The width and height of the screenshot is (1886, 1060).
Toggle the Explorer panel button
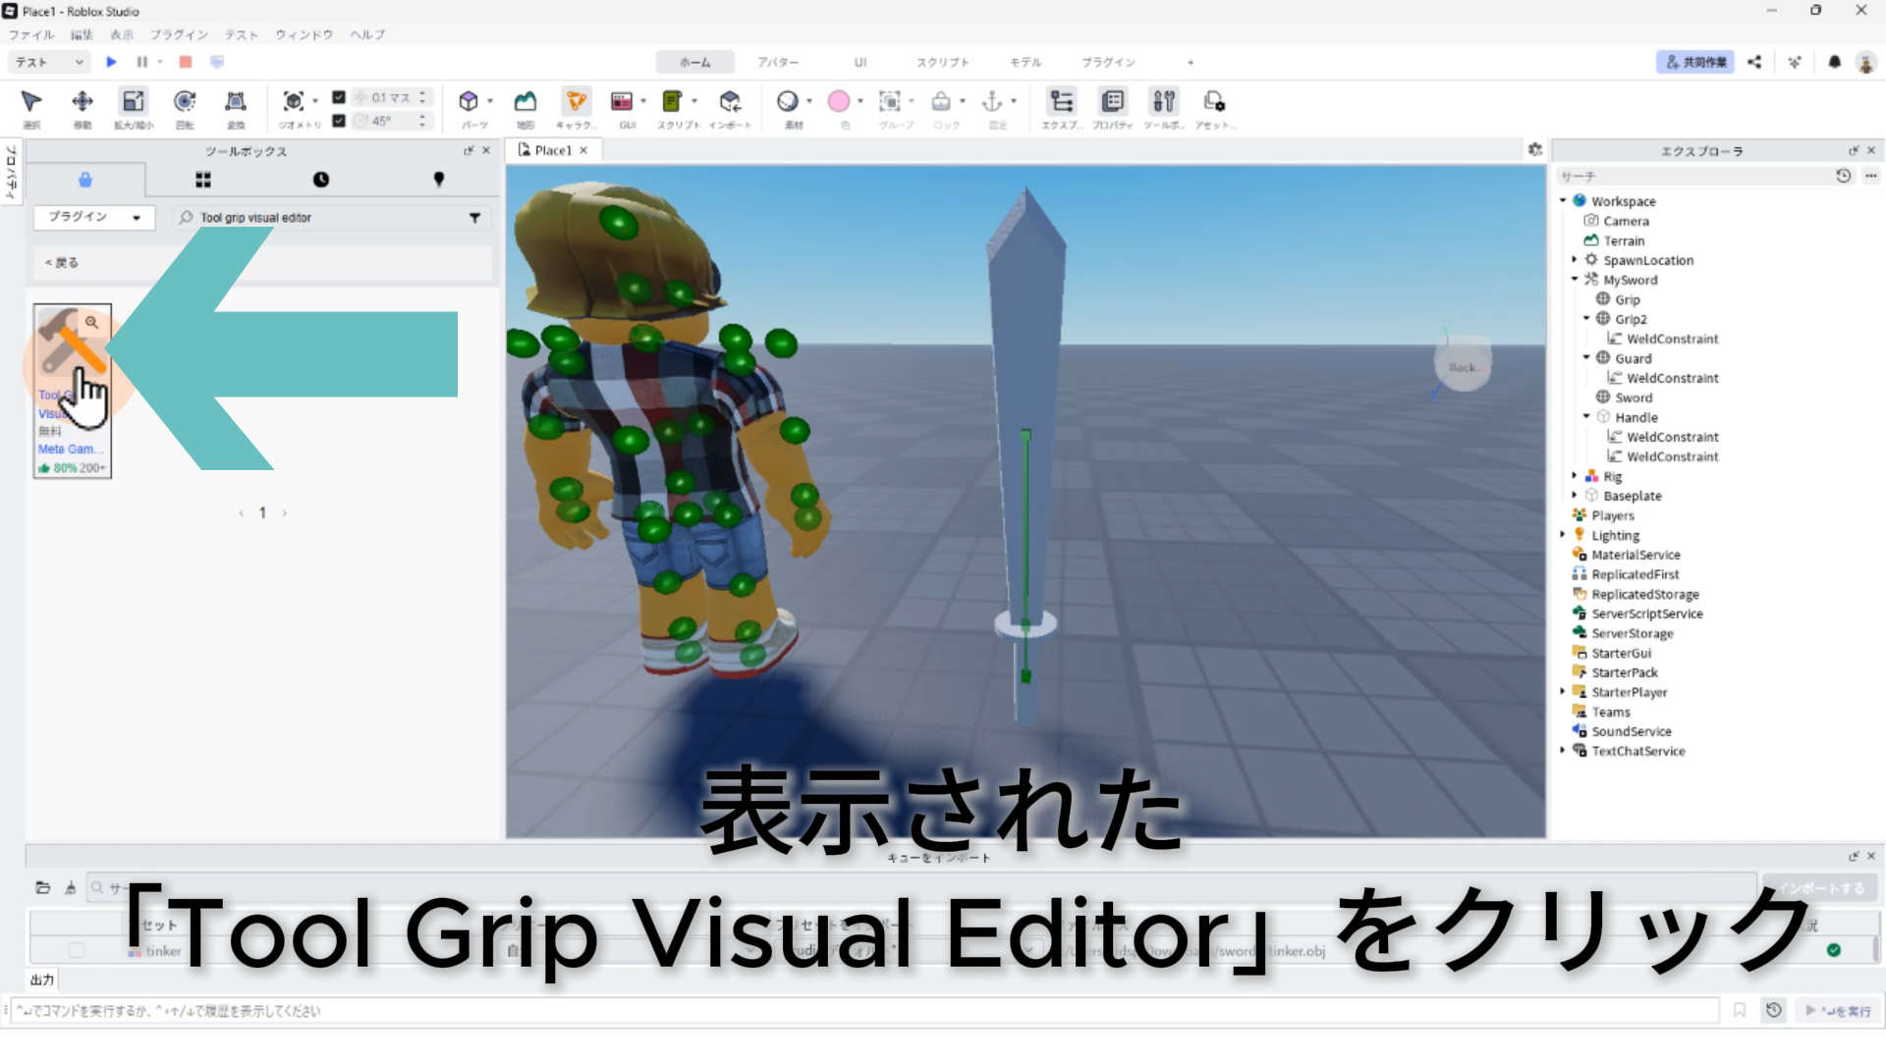pos(1061,102)
